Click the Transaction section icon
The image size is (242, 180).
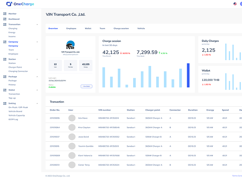(5, 24)
